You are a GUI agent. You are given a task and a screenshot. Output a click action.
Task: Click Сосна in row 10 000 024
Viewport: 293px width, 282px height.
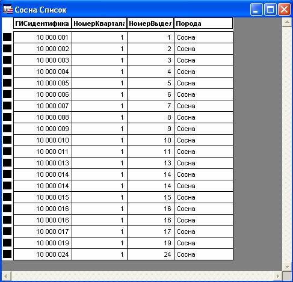click(x=203, y=254)
